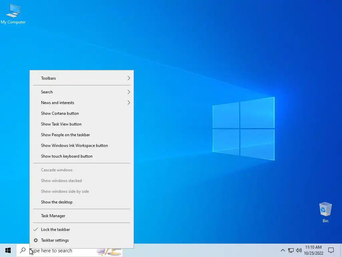Enable Show Task View button
Viewport: 342px width, 257px height.
[x=81, y=124]
